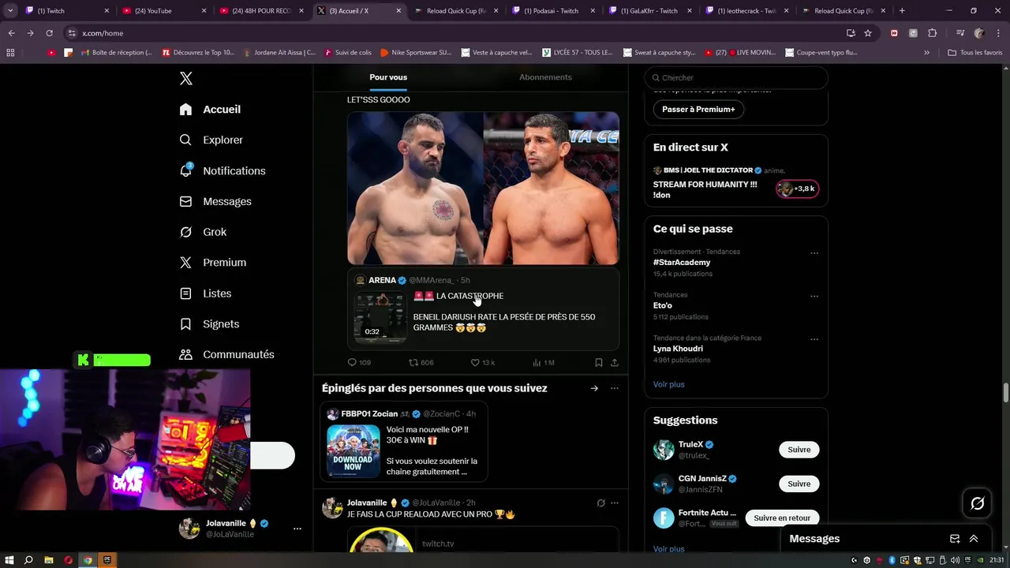Open browser extensions puzzle icon
1010x568 pixels.
(933, 33)
